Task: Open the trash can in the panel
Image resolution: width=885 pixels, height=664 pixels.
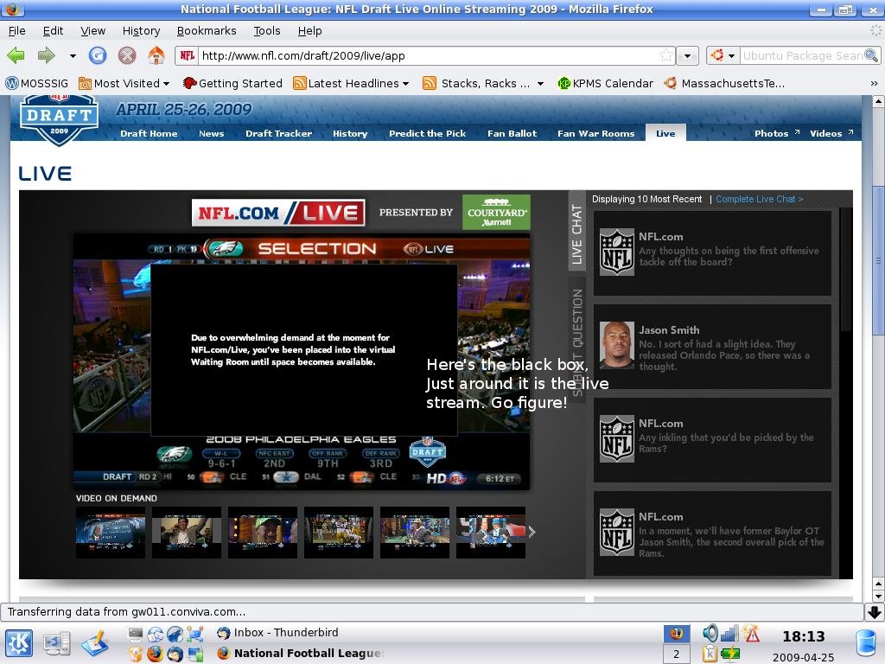Action: tap(866, 643)
